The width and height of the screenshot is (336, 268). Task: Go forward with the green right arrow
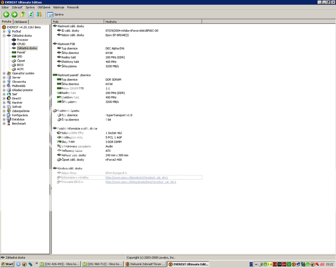[x=14, y=14]
